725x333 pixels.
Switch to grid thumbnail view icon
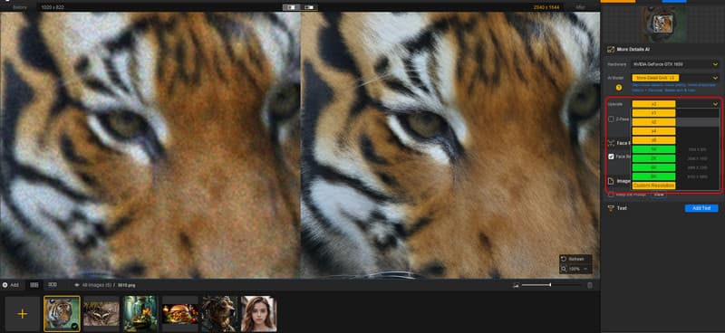click(34, 285)
